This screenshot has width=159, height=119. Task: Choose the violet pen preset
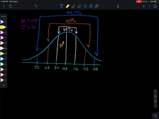tap(3, 69)
